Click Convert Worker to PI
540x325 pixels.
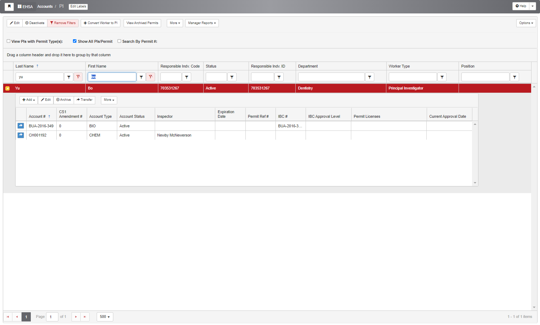[101, 23]
